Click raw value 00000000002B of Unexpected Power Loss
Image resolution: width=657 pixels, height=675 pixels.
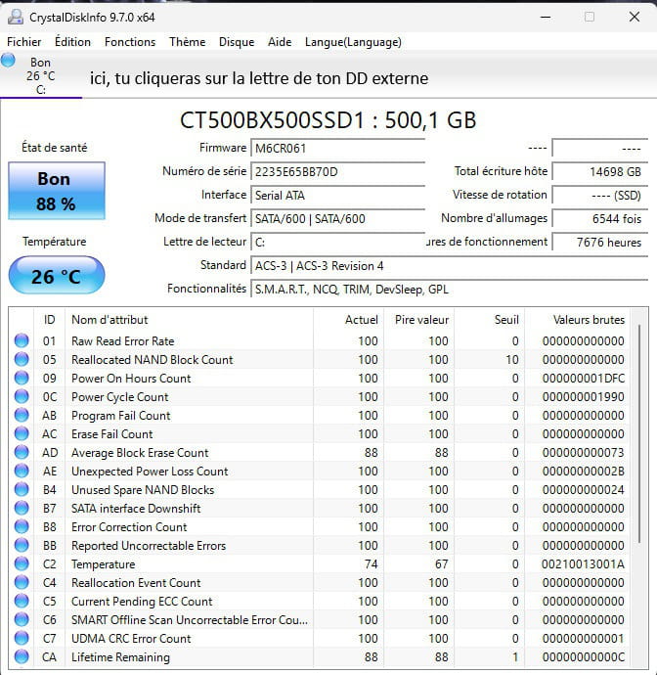(x=583, y=471)
